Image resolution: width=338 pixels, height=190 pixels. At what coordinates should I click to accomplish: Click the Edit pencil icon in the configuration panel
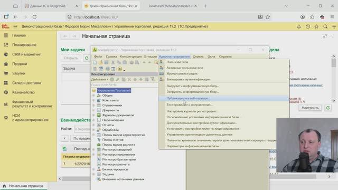118,80
